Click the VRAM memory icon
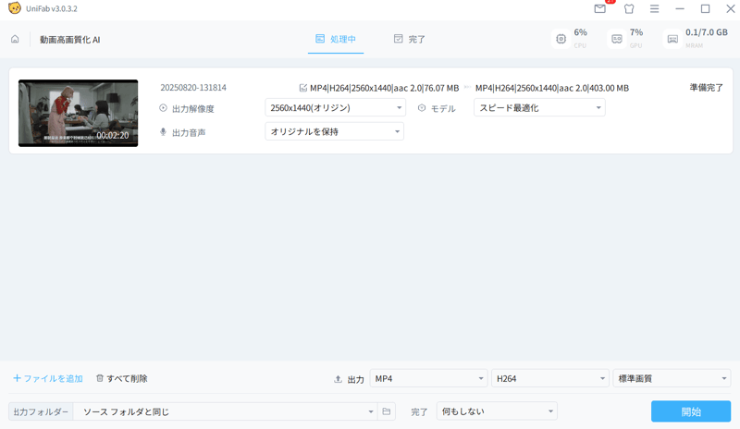 point(672,39)
